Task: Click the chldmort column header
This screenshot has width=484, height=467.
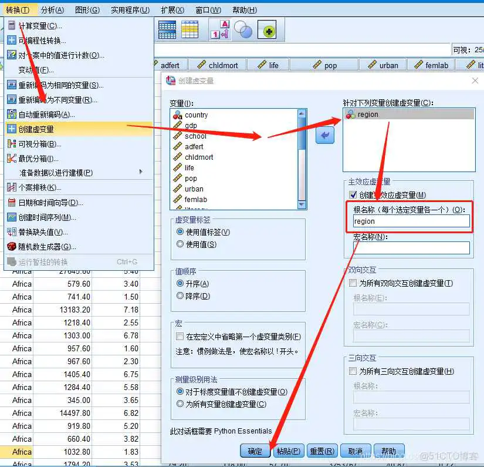Action: (x=218, y=65)
